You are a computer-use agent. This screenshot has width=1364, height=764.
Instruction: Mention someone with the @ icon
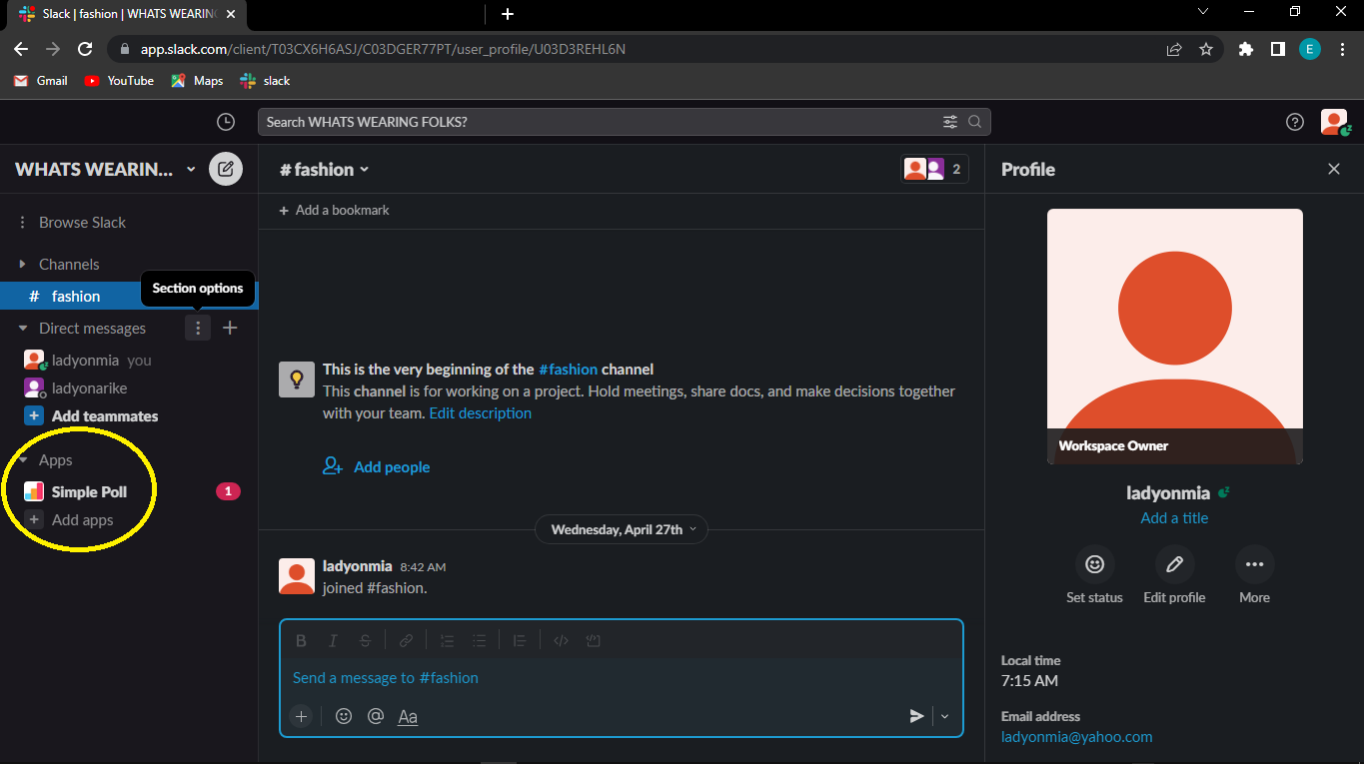coord(376,716)
